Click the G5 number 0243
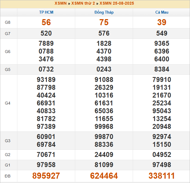The image size is (190, 183). coord(104,69)
